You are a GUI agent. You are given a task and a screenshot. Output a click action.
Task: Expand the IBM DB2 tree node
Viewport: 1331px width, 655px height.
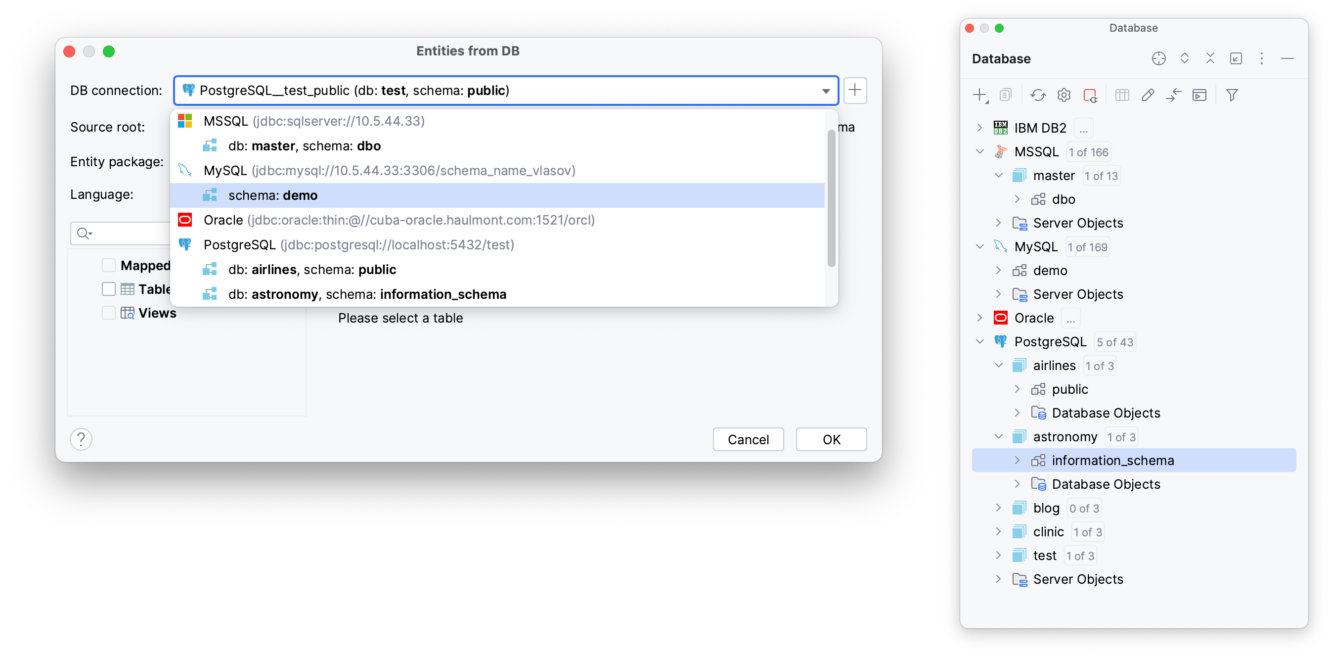tap(979, 128)
